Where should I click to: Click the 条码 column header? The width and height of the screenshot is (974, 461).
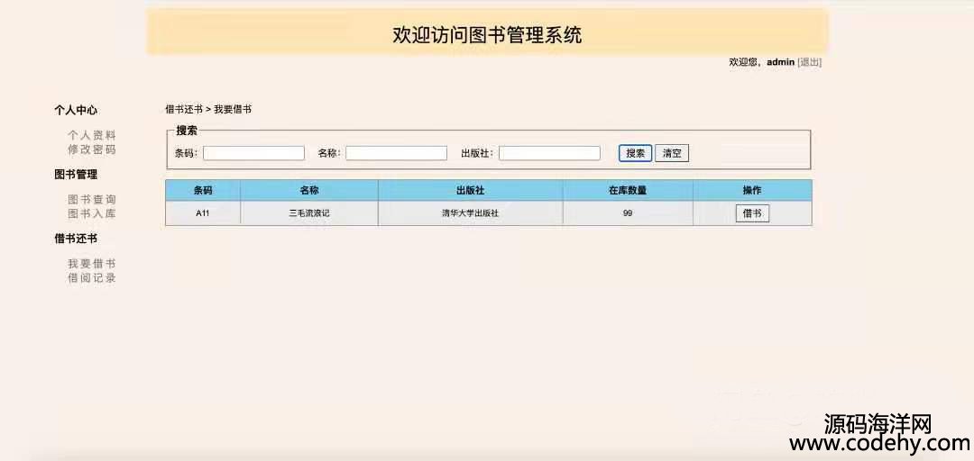[203, 191]
